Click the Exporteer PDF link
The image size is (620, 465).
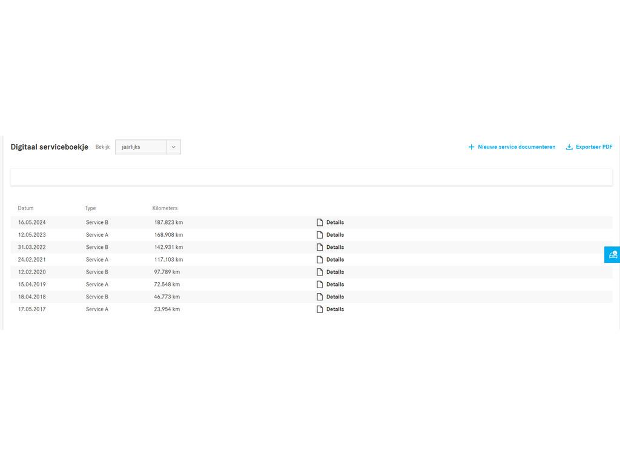593,147
